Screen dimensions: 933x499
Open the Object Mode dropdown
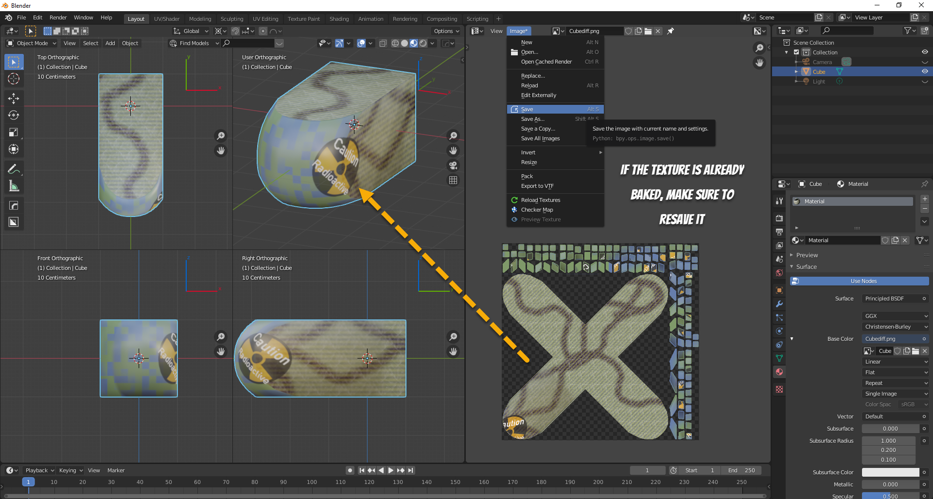tap(32, 43)
